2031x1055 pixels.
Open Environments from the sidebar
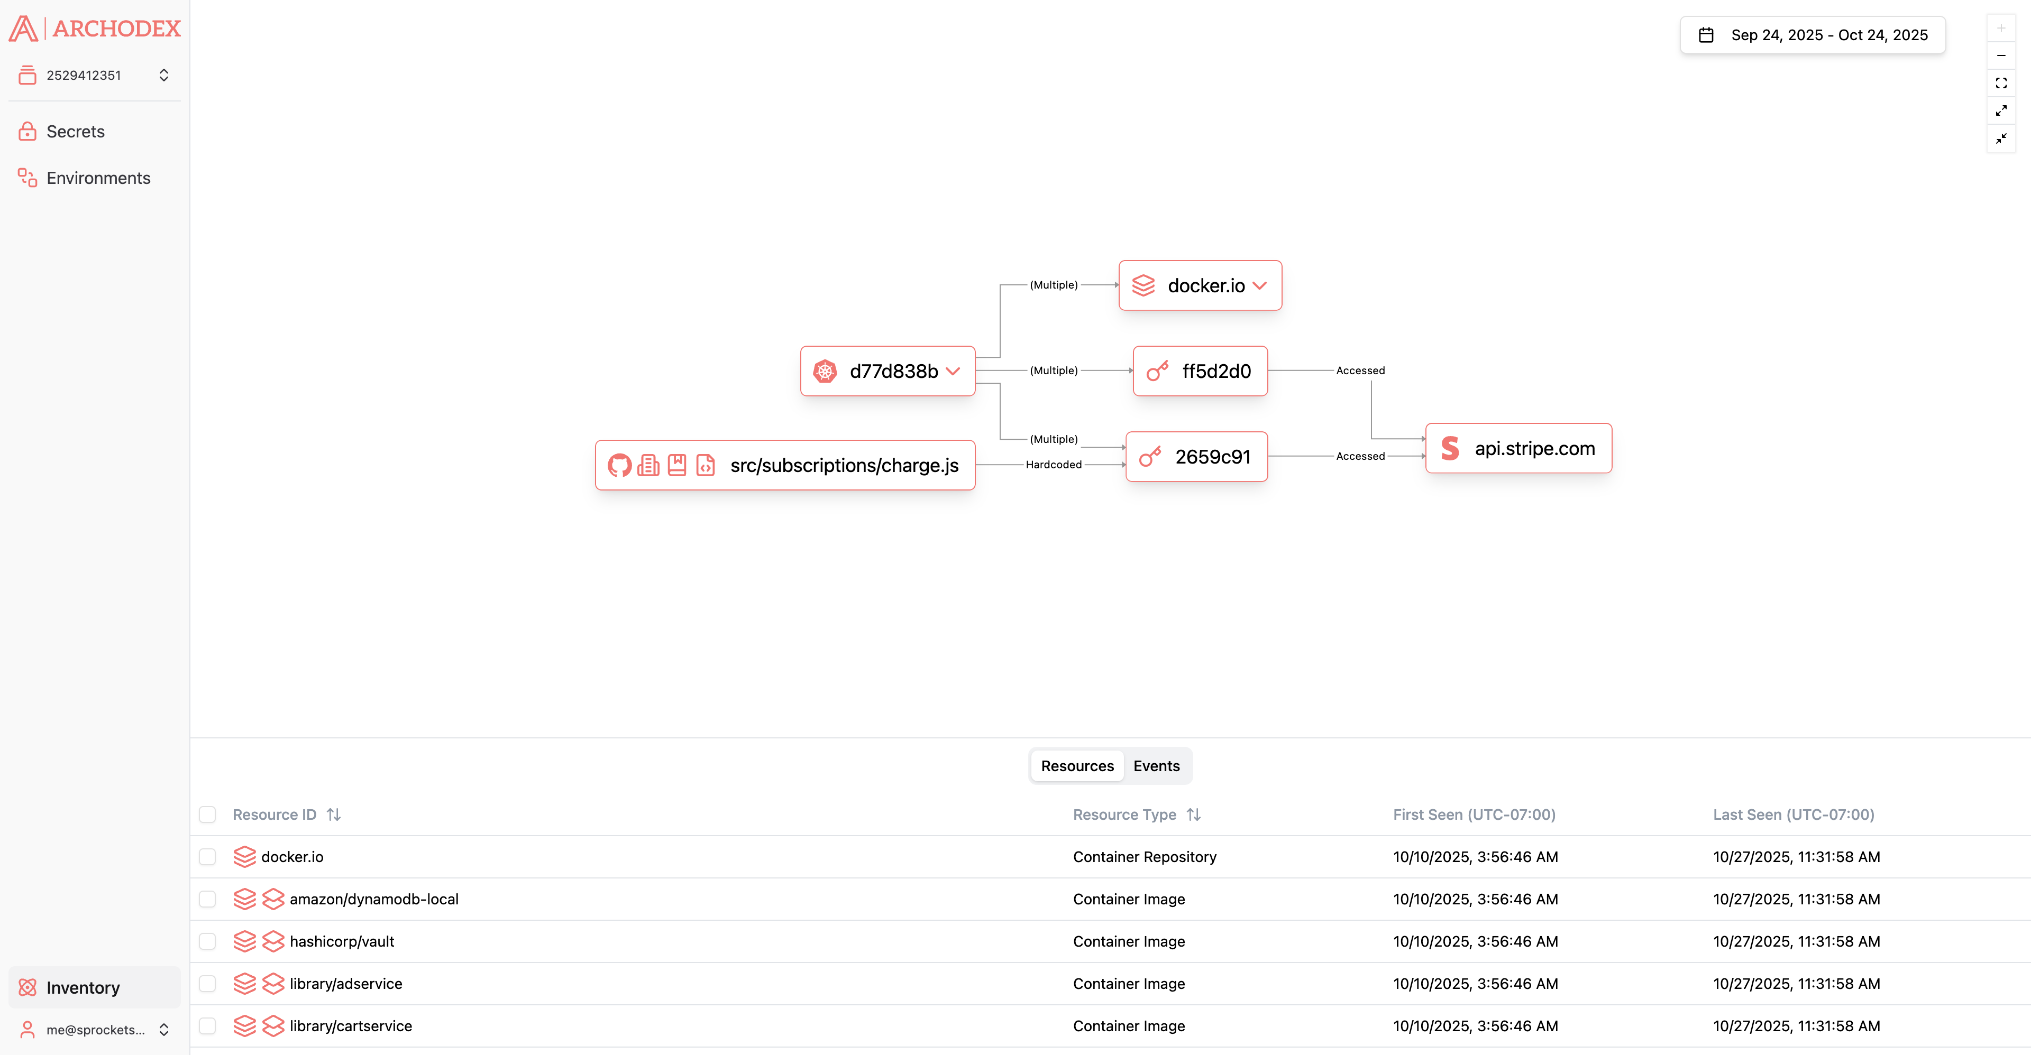[98, 177]
